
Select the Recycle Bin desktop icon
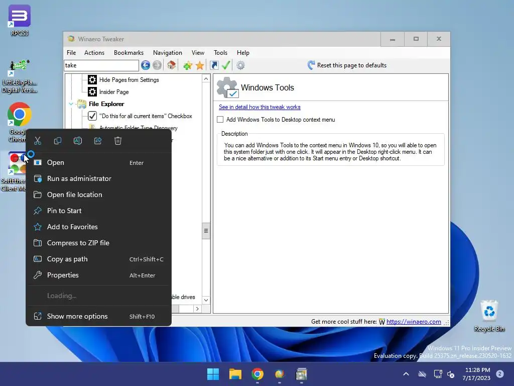click(489, 316)
